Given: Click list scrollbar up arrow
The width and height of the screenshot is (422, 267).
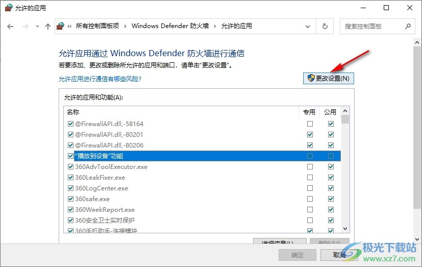Looking at the screenshot, I should click(345, 111).
